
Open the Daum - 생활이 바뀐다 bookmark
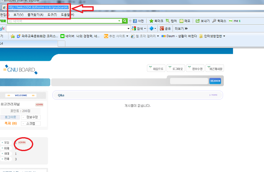[x=179, y=36]
